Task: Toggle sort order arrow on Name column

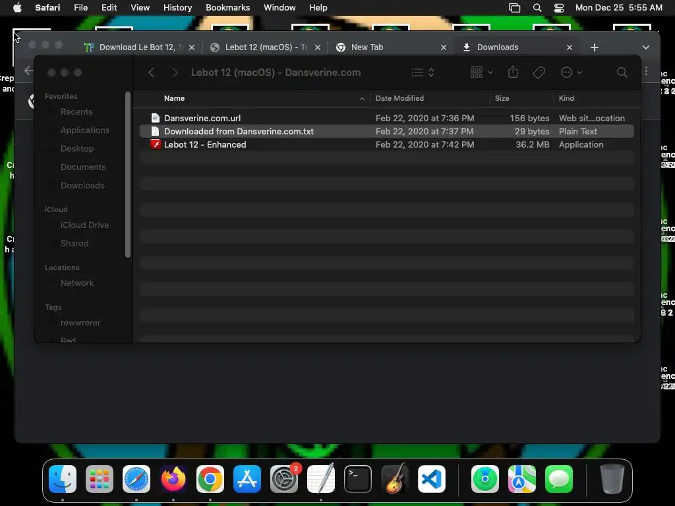Action: (x=362, y=99)
